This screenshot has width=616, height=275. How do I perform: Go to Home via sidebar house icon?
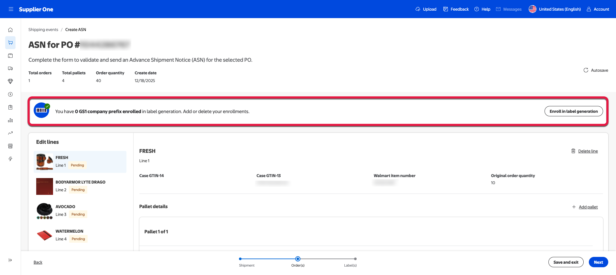(x=10, y=30)
